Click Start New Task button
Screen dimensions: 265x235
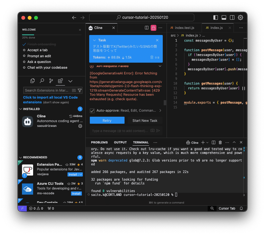[x=145, y=121]
